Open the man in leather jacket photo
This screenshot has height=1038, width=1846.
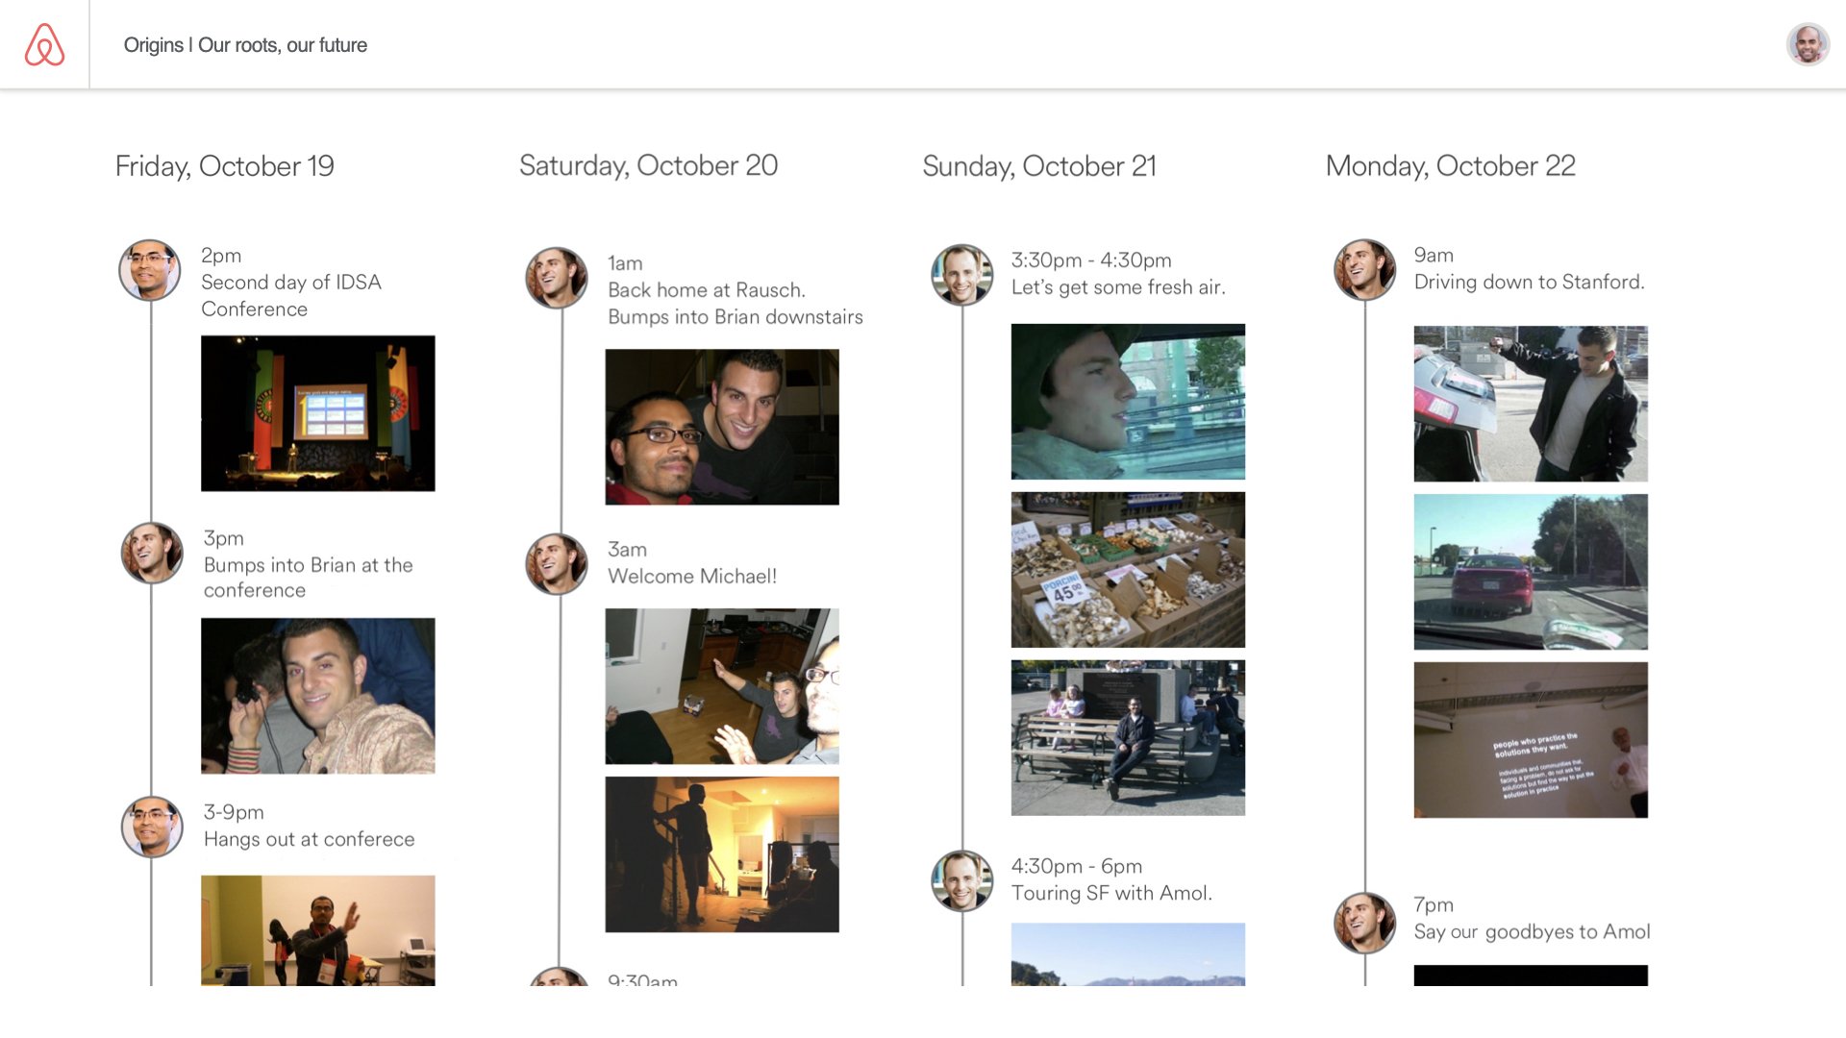[x=1531, y=404]
